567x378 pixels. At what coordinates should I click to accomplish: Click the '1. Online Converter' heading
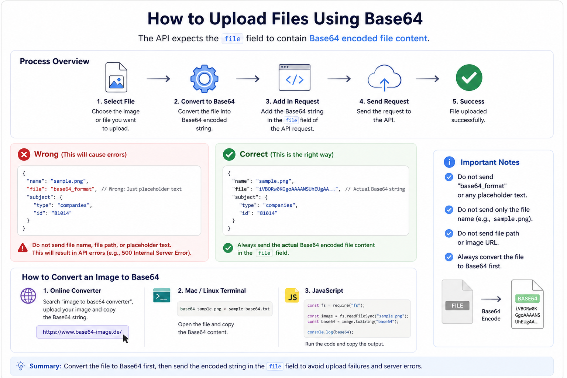coord(72,291)
